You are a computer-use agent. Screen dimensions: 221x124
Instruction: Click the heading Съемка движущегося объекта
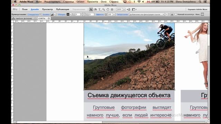tap(129, 95)
